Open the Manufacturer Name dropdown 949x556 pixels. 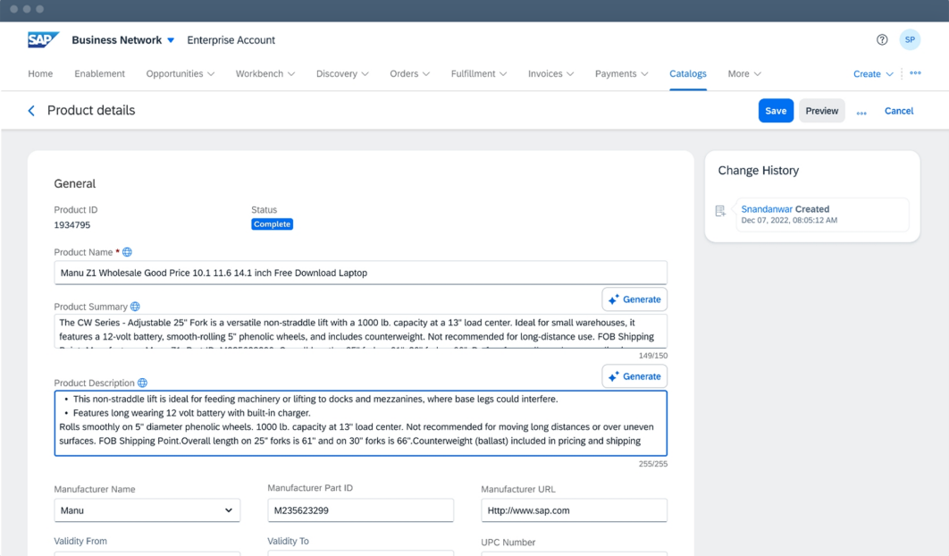pyautogui.click(x=147, y=510)
